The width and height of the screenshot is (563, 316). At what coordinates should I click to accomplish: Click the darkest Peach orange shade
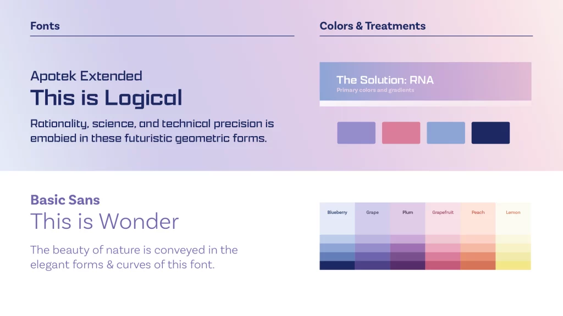coord(478,266)
